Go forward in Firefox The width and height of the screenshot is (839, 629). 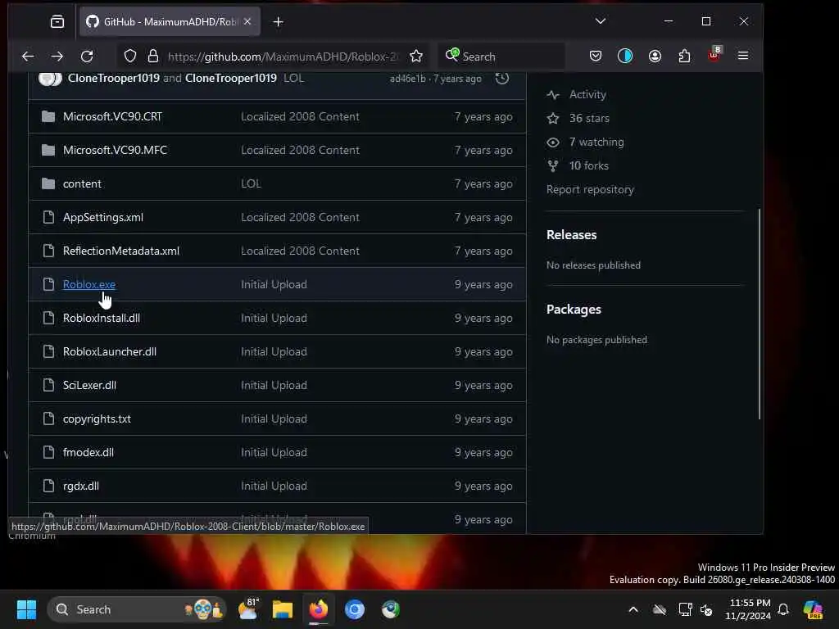(x=57, y=57)
